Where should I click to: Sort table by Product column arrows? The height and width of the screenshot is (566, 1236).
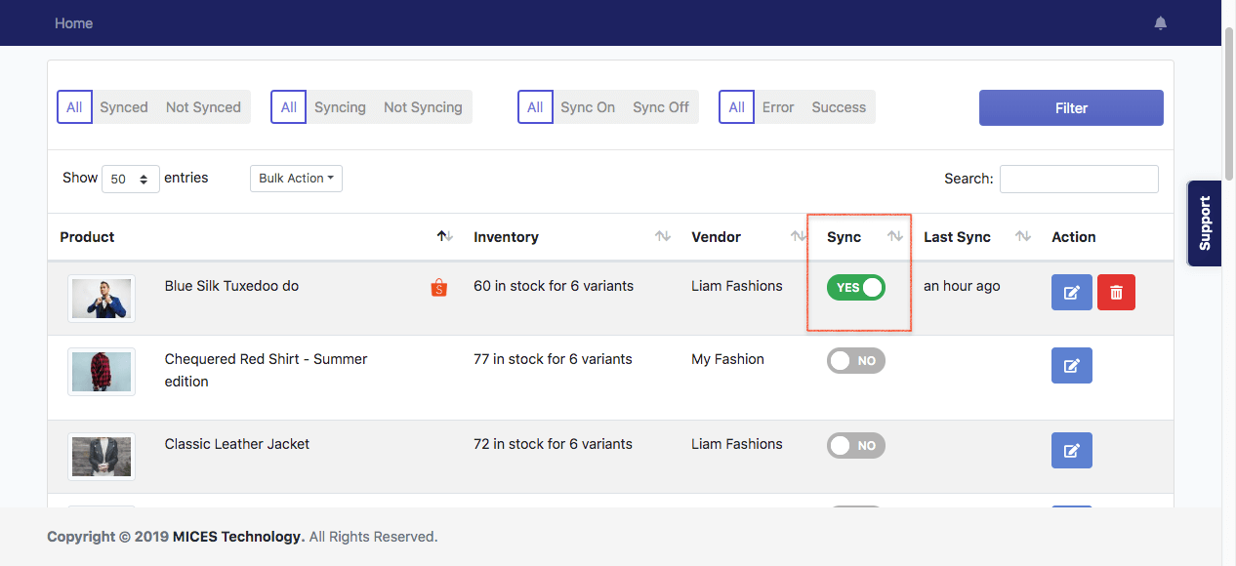(x=444, y=237)
